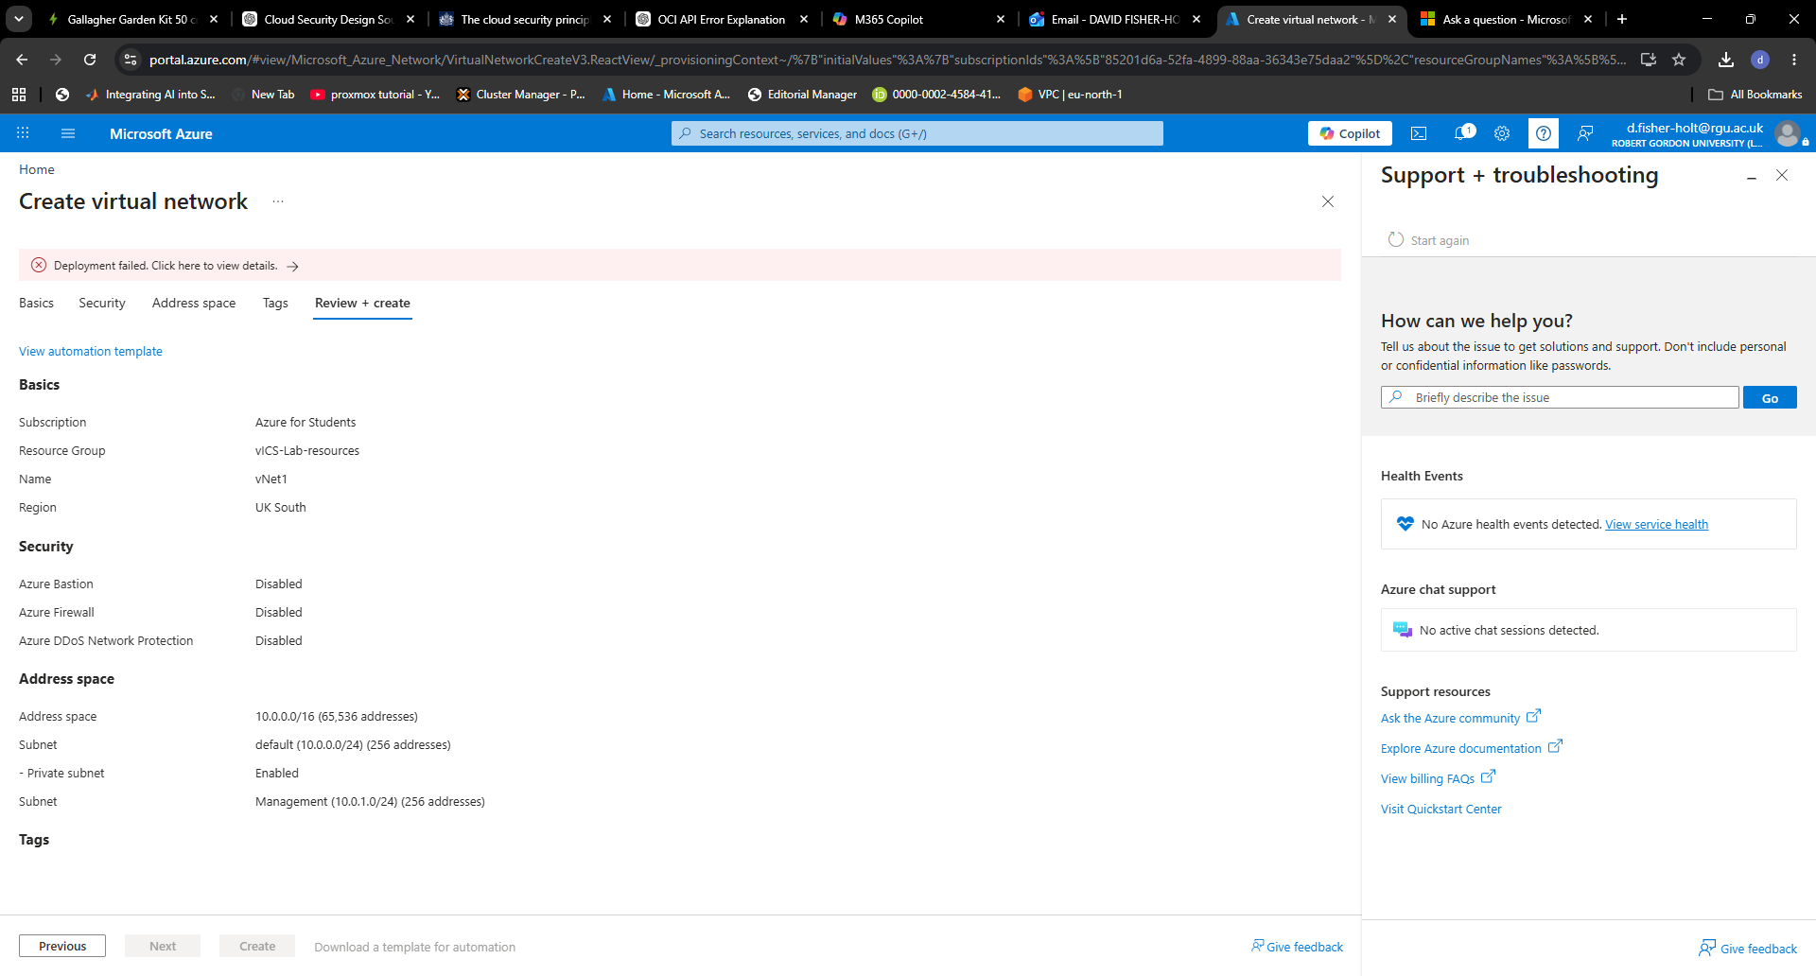Switch to the Basics tab
The width and height of the screenshot is (1816, 976).
point(36,303)
